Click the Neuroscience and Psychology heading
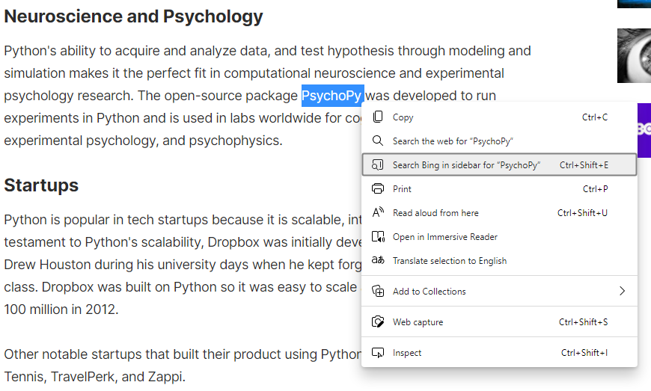Image resolution: width=651 pixels, height=391 pixels. 133,16
